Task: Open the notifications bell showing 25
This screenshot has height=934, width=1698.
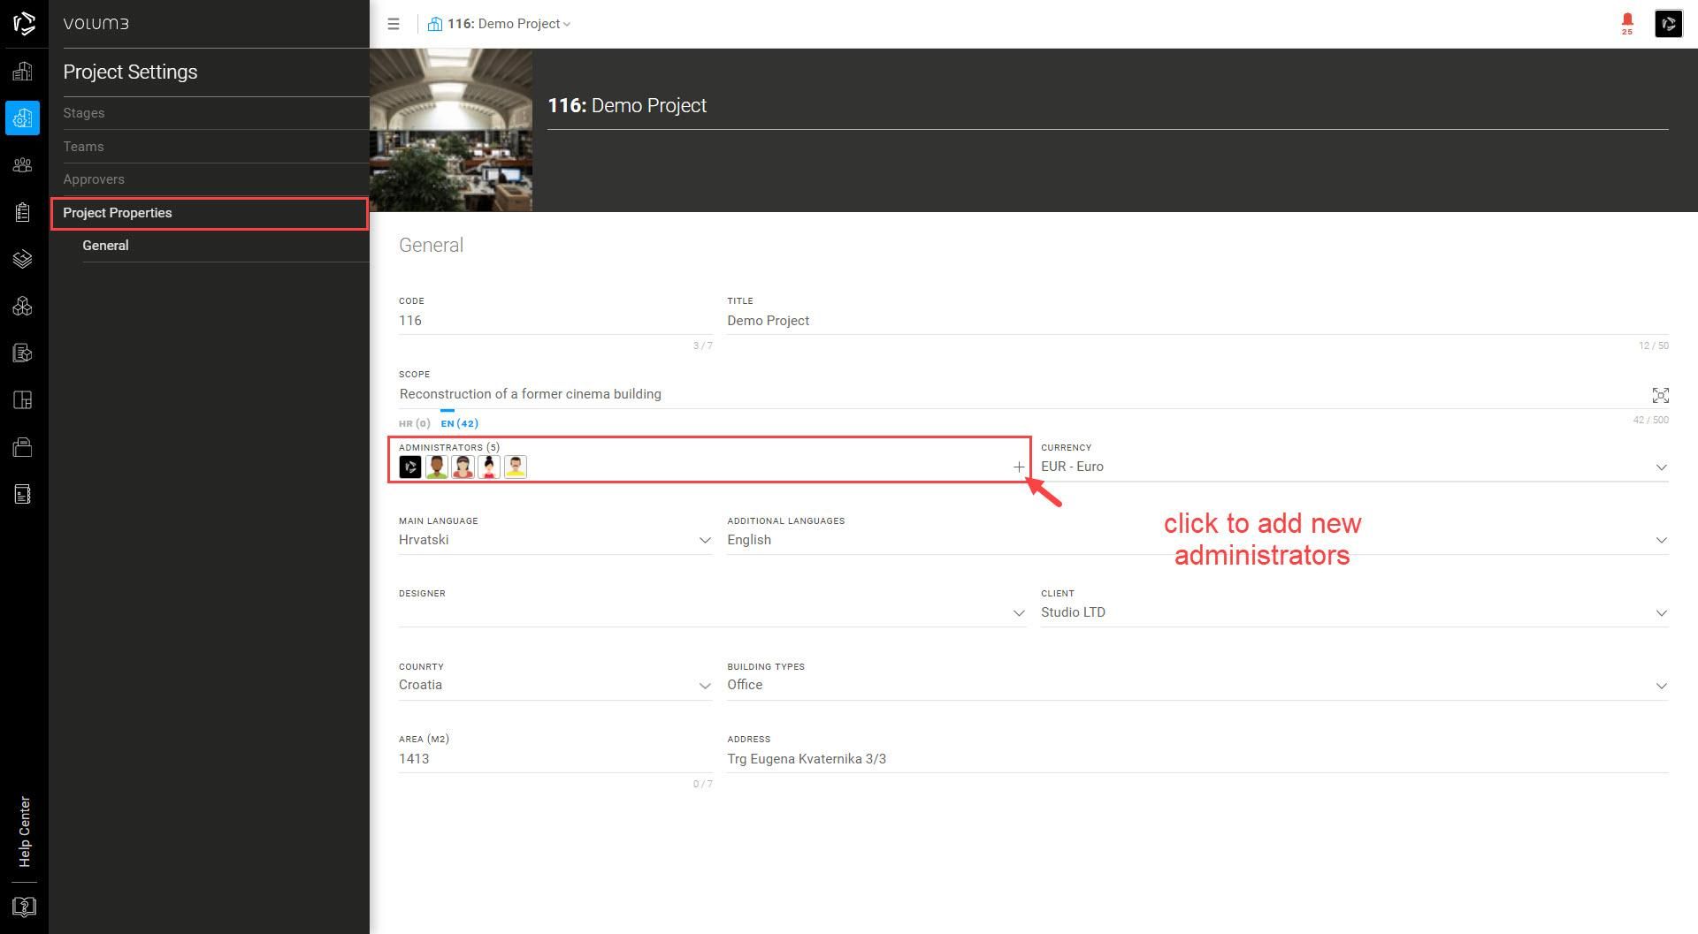Action: 1627,23
